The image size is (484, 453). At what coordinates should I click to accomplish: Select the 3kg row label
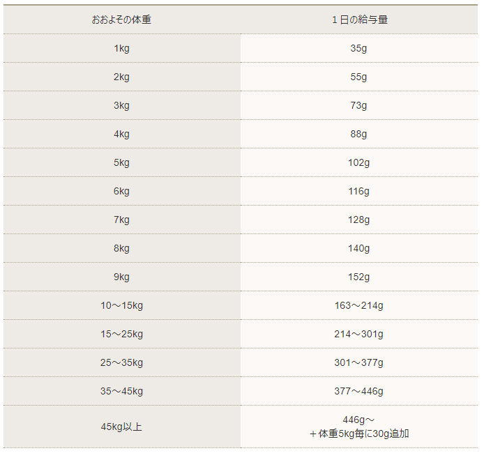pos(121,105)
